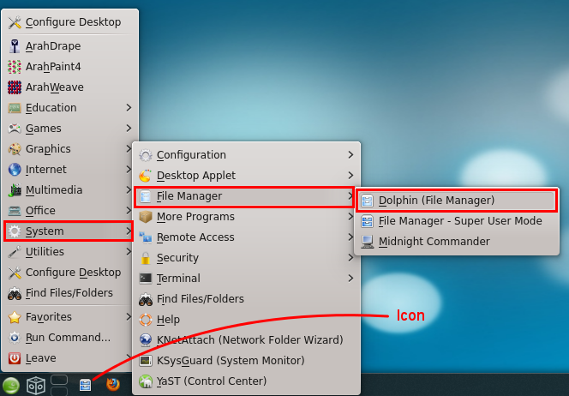Click the Desktop Applet icon
This screenshot has width=569, height=396.
[x=146, y=176]
